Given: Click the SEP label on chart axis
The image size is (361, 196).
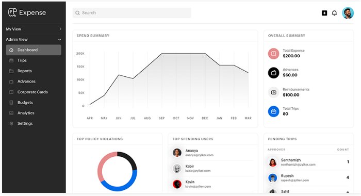Looking at the screenshot, I should tap(162, 118).
